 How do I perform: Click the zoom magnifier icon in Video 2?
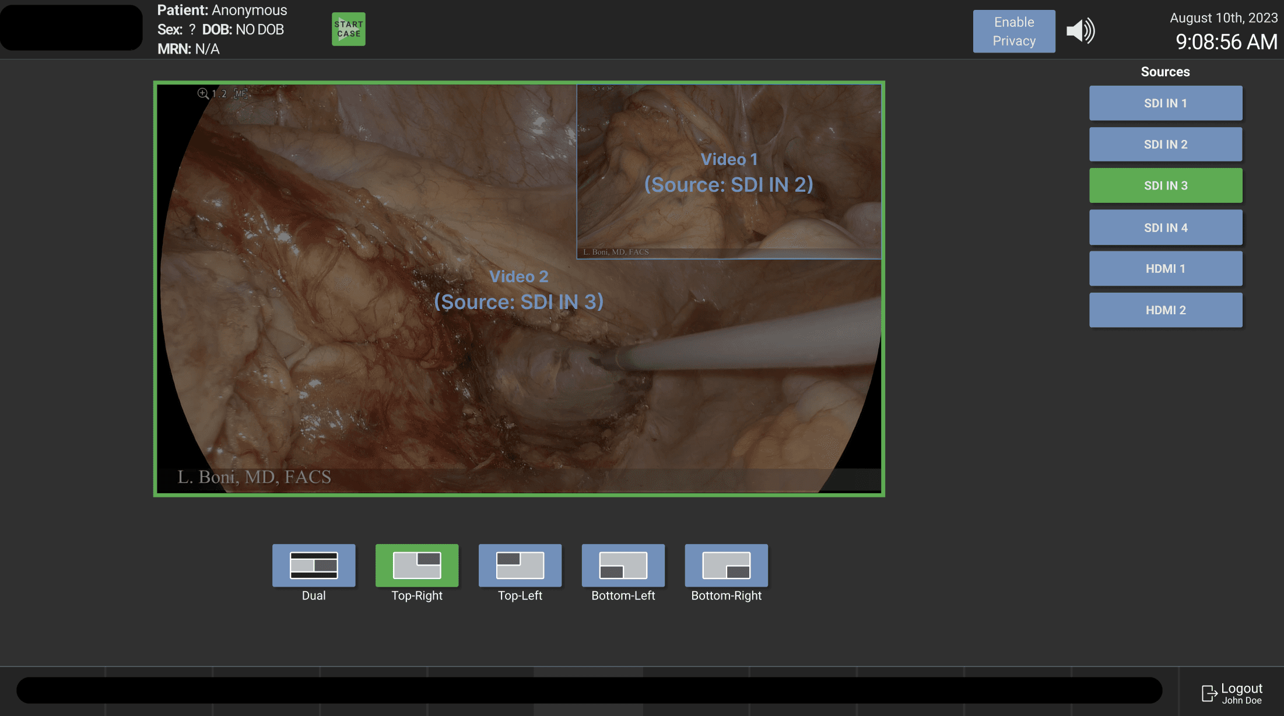pyautogui.click(x=203, y=93)
